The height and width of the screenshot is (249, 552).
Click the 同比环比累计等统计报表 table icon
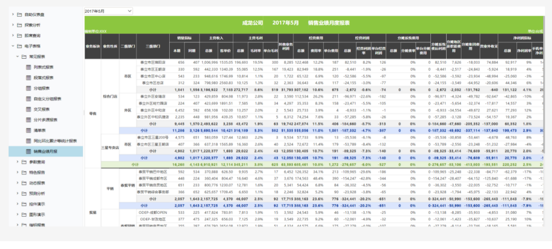click(29, 141)
